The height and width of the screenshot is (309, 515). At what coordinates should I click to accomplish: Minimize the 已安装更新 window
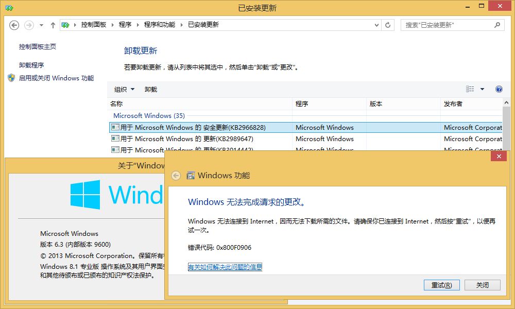(x=468, y=6)
